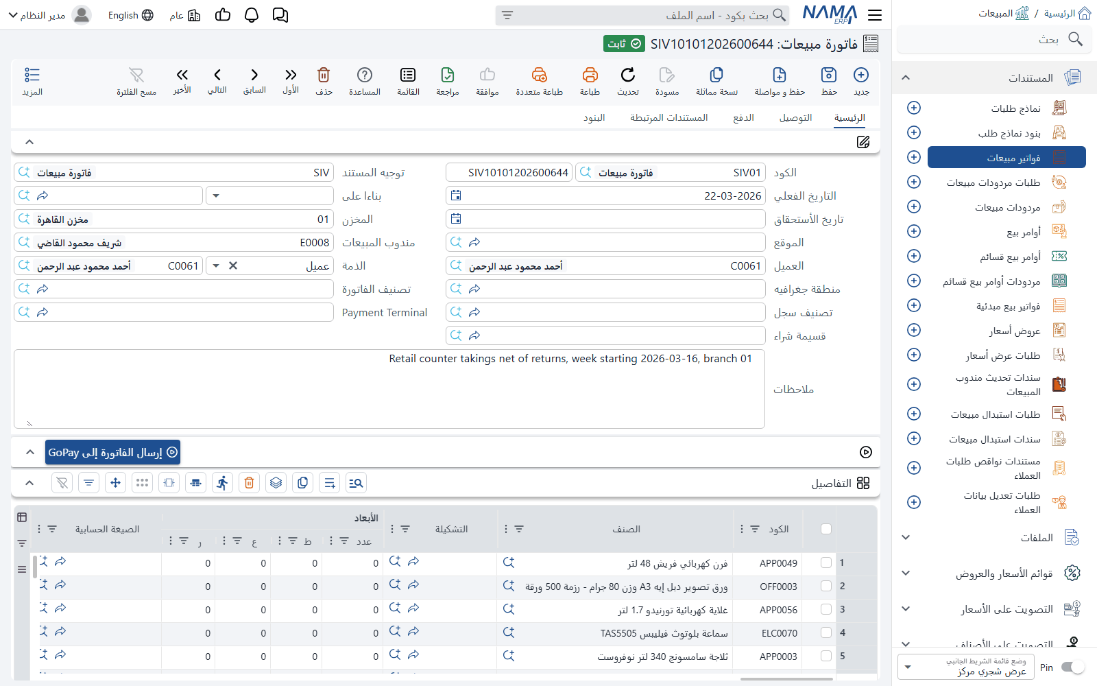Click the ملاحظات notes text area

pyautogui.click(x=389, y=389)
